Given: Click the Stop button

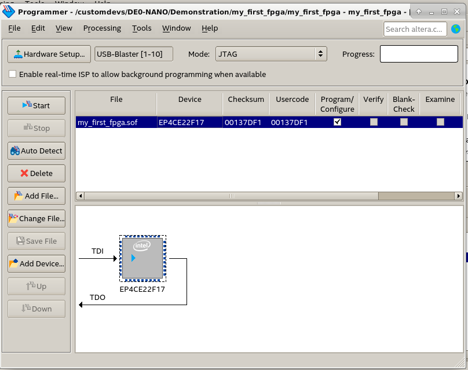Looking at the screenshot, I should pyautogui.click(x=36, y=129).
